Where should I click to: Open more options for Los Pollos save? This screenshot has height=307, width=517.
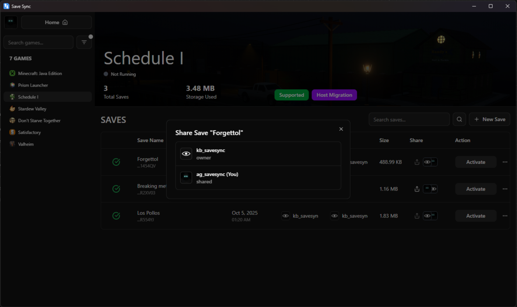pyautogui.click(x=505, y=216)
